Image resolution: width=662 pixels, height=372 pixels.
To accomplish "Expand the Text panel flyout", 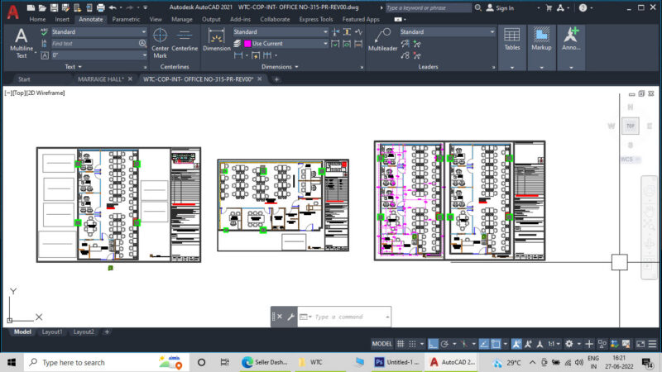I will (x=73, y=67).
